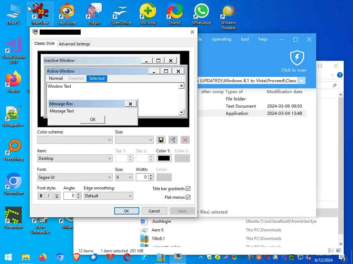Switch to the Advanced Settings tab
The width and height of the screenshot is (353, 264).
tap(74, 44)
